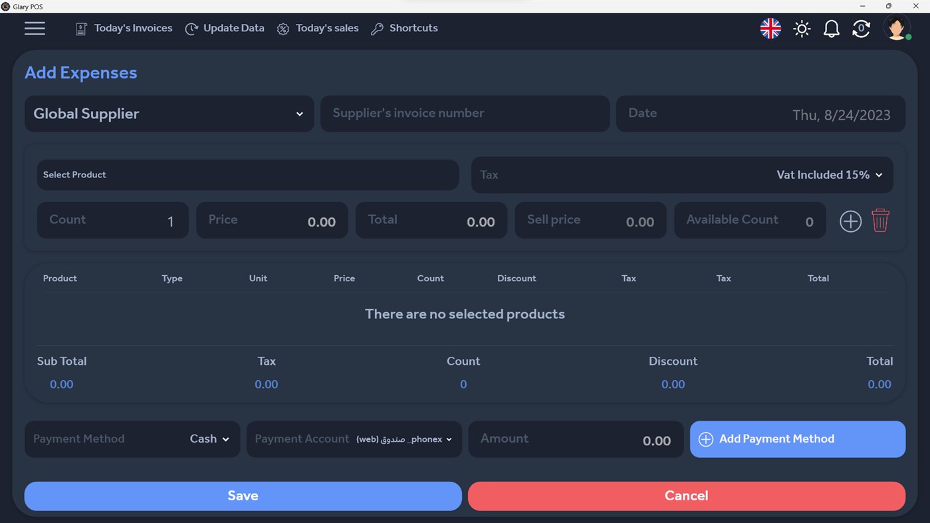Screen dimensions: 930x523
Task: Open the notifications bell
Action: (x=831, y=29)
